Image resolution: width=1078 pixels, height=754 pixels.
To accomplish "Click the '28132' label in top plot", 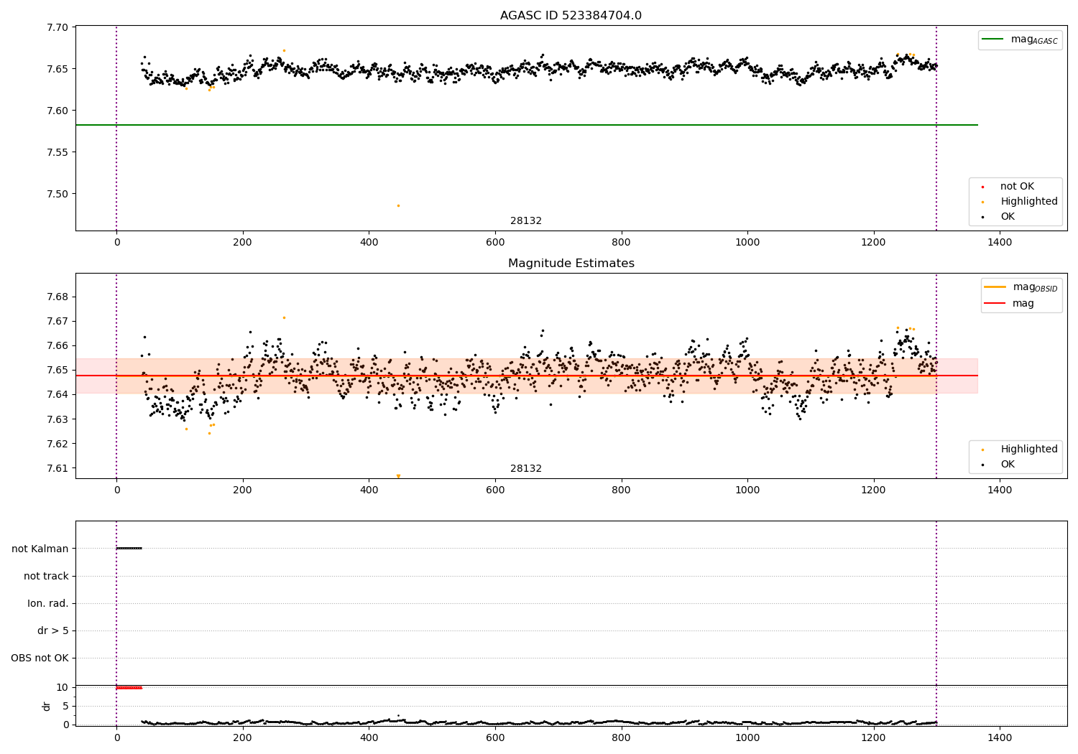I will tap(526, 221).
